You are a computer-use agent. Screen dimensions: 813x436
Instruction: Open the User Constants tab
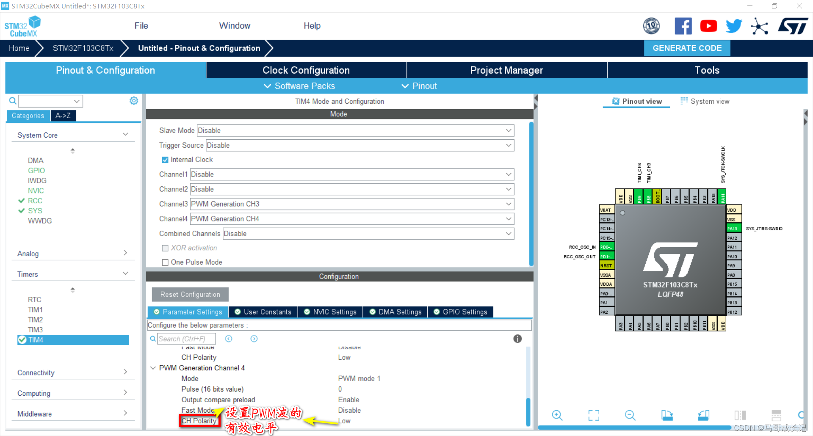pos(263,312)
